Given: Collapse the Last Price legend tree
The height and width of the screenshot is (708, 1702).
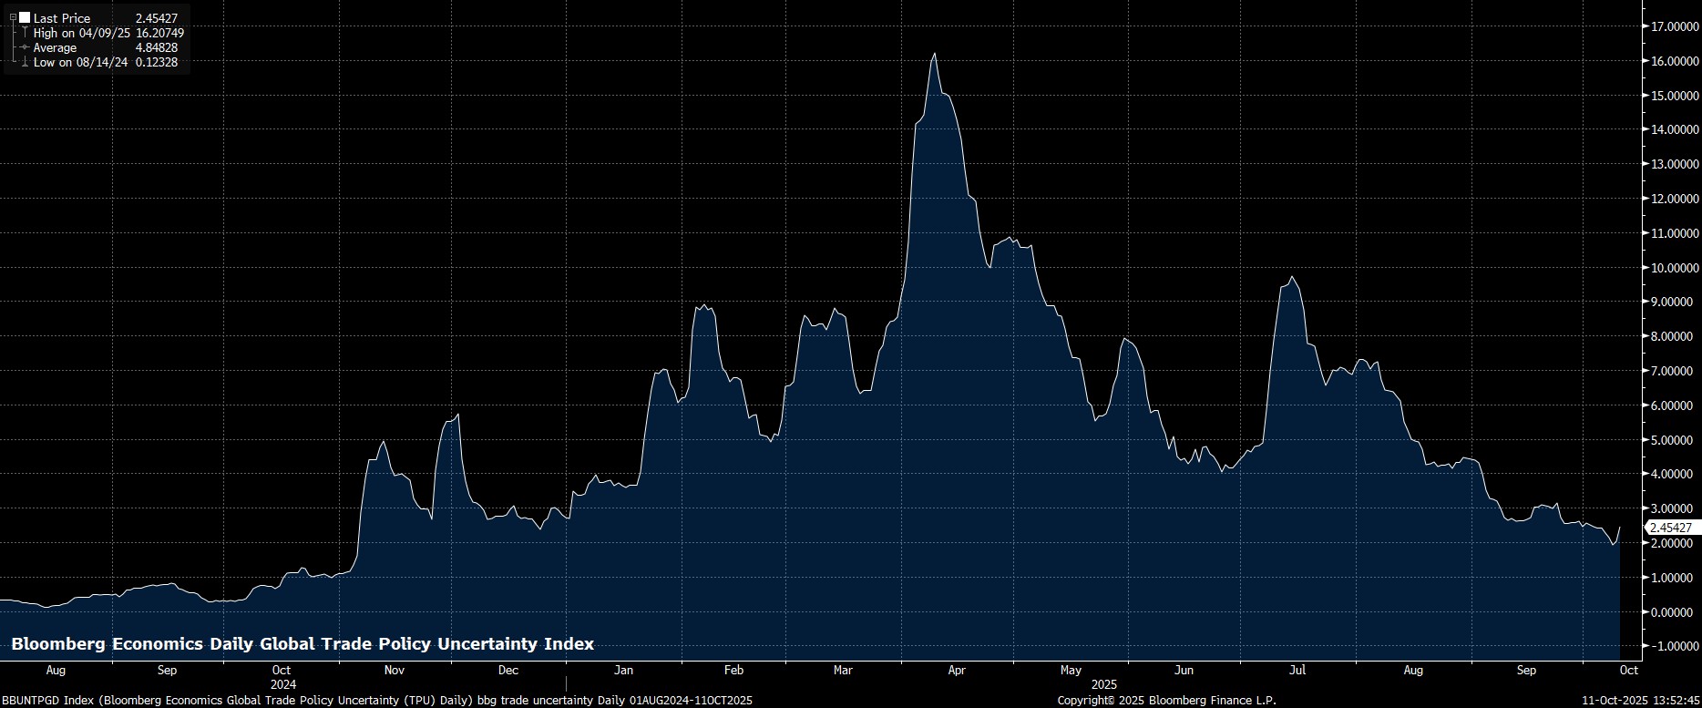Looking at the screenshot, I should (x=13, y=17).
